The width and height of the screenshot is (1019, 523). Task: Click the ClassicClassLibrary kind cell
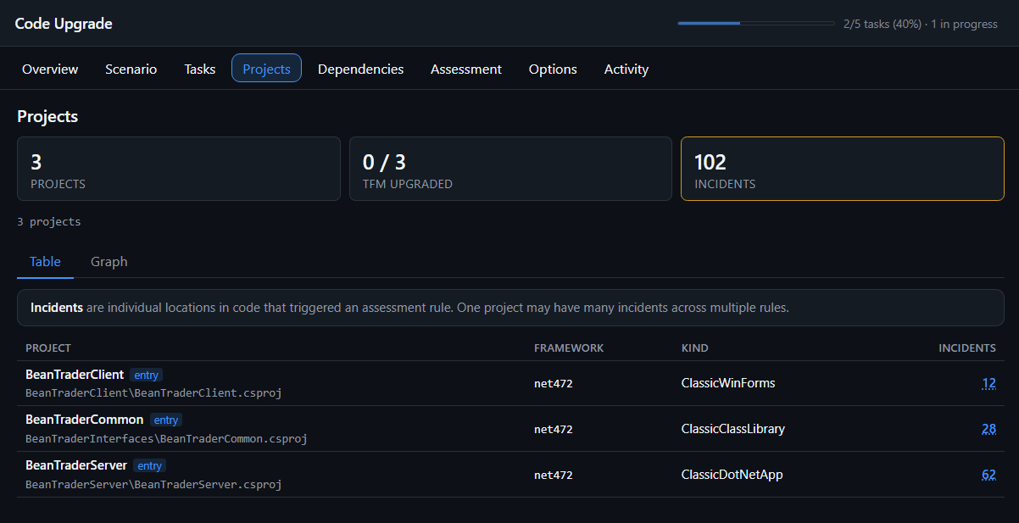click(733, 429)
